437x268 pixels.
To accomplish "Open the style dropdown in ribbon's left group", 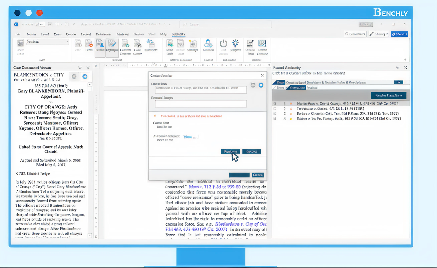I will 47,42.
